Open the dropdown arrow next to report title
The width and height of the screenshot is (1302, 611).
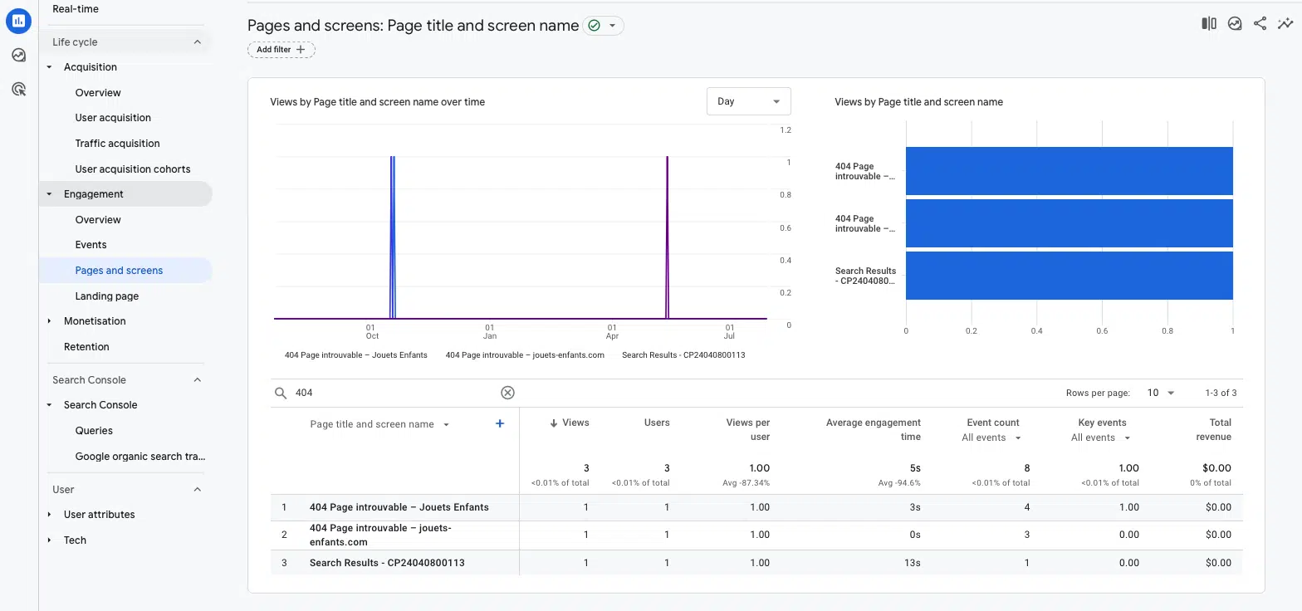coord(613,26)
